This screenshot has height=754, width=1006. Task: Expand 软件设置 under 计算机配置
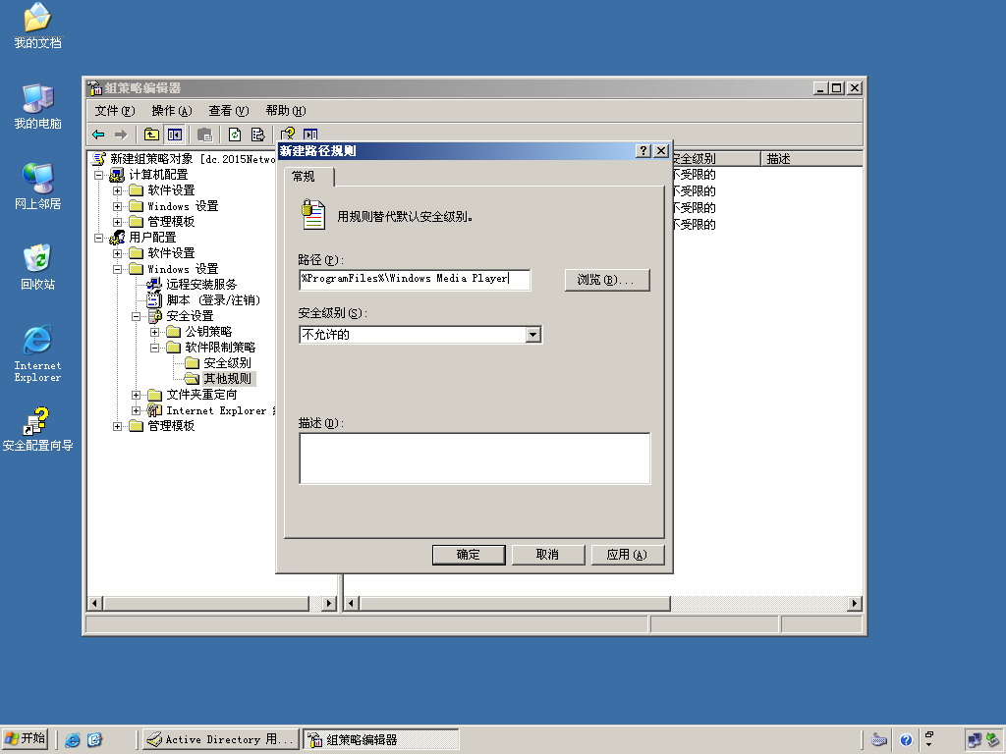(118, 190)
